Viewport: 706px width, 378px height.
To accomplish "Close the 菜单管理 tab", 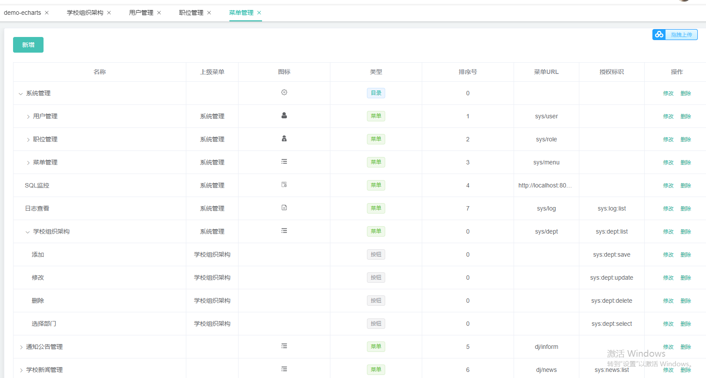I will (x=259, y=13).
